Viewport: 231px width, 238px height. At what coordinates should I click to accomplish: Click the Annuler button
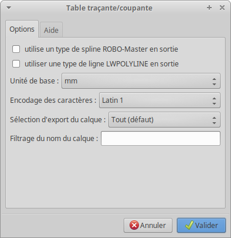click(148, 226)
